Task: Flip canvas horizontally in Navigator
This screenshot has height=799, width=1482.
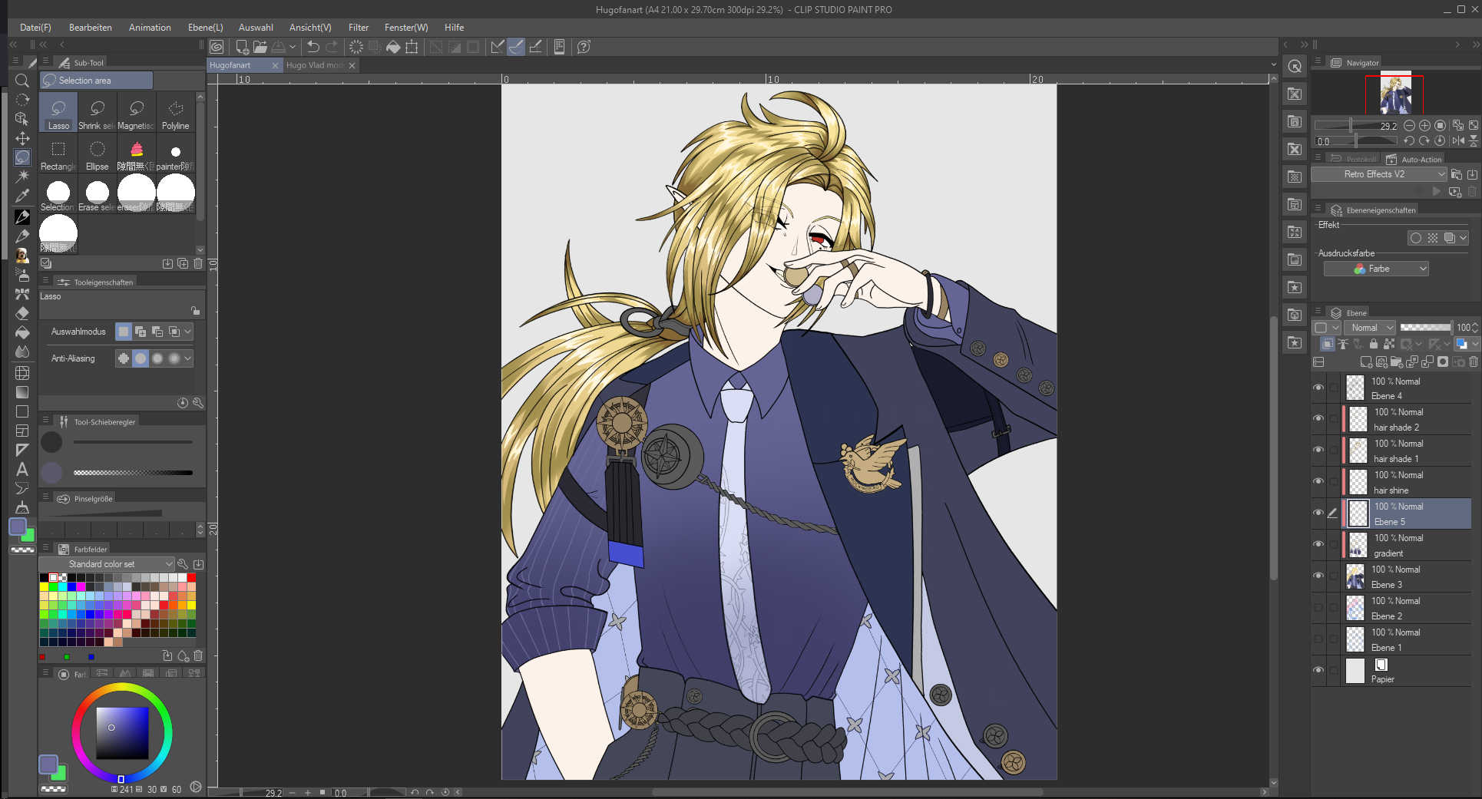Action: (x=1457, y=141)
